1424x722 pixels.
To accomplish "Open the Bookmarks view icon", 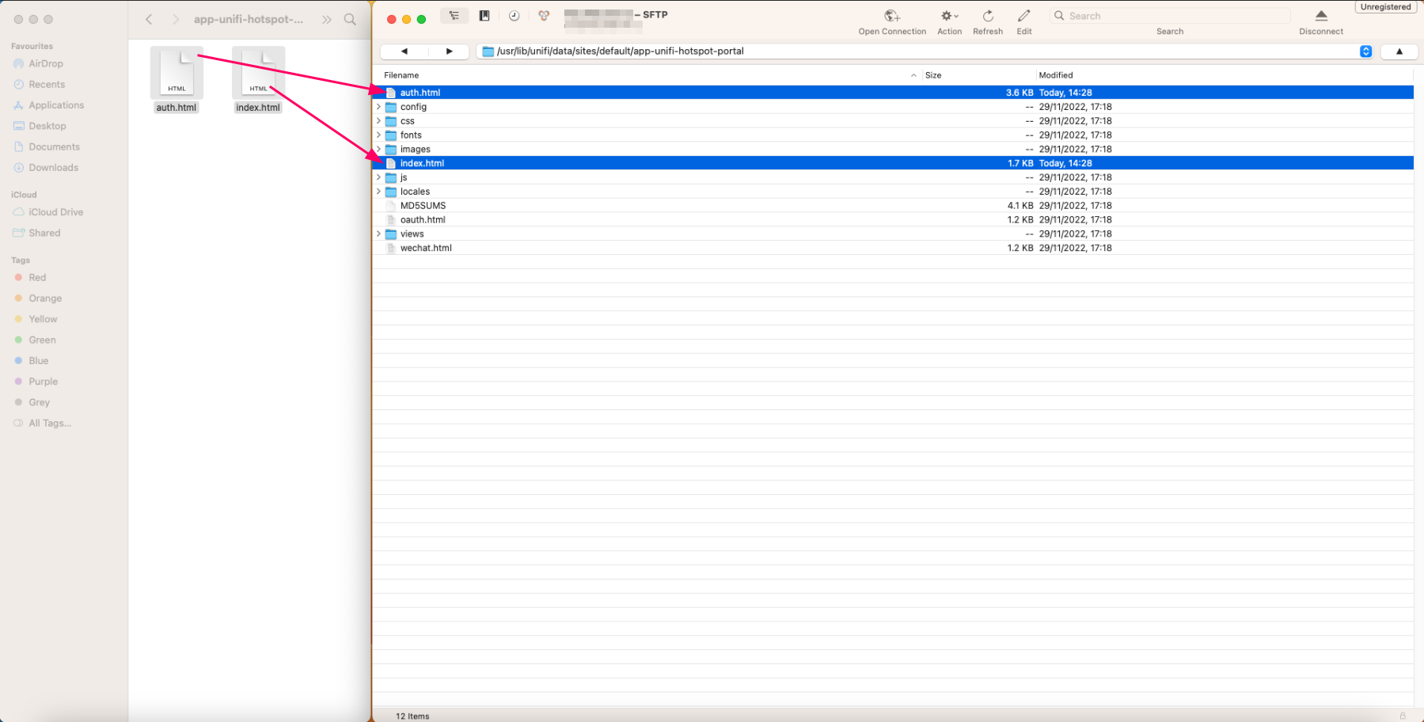I will pos(484,16).
